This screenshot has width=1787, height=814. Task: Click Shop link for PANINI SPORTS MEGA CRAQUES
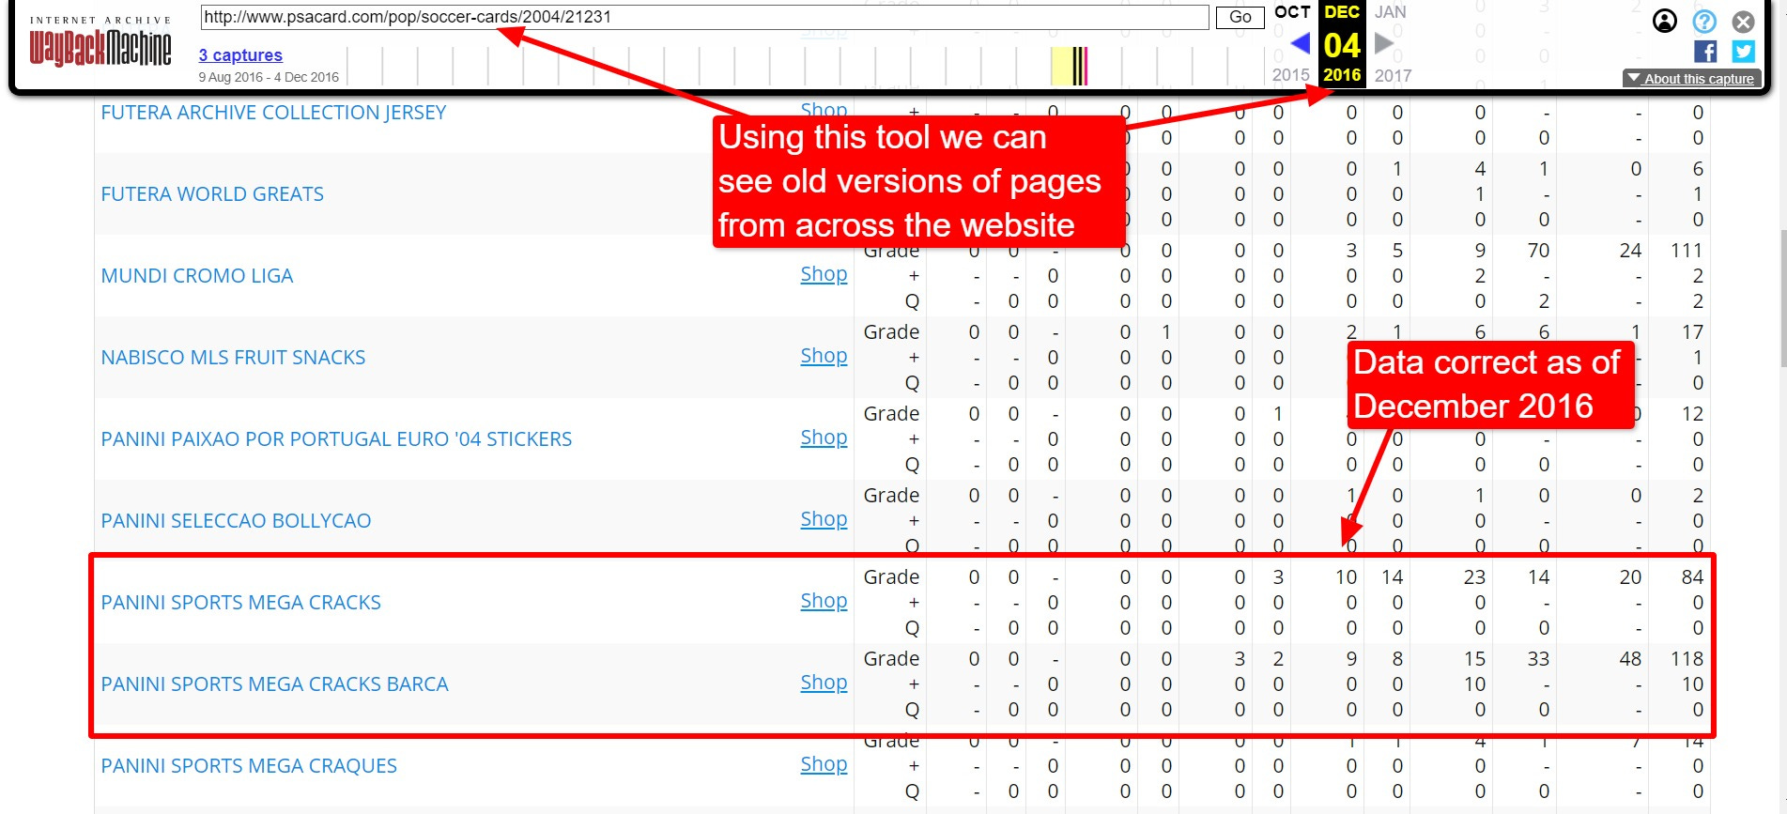pyautogui.click(x=824, y=764)
